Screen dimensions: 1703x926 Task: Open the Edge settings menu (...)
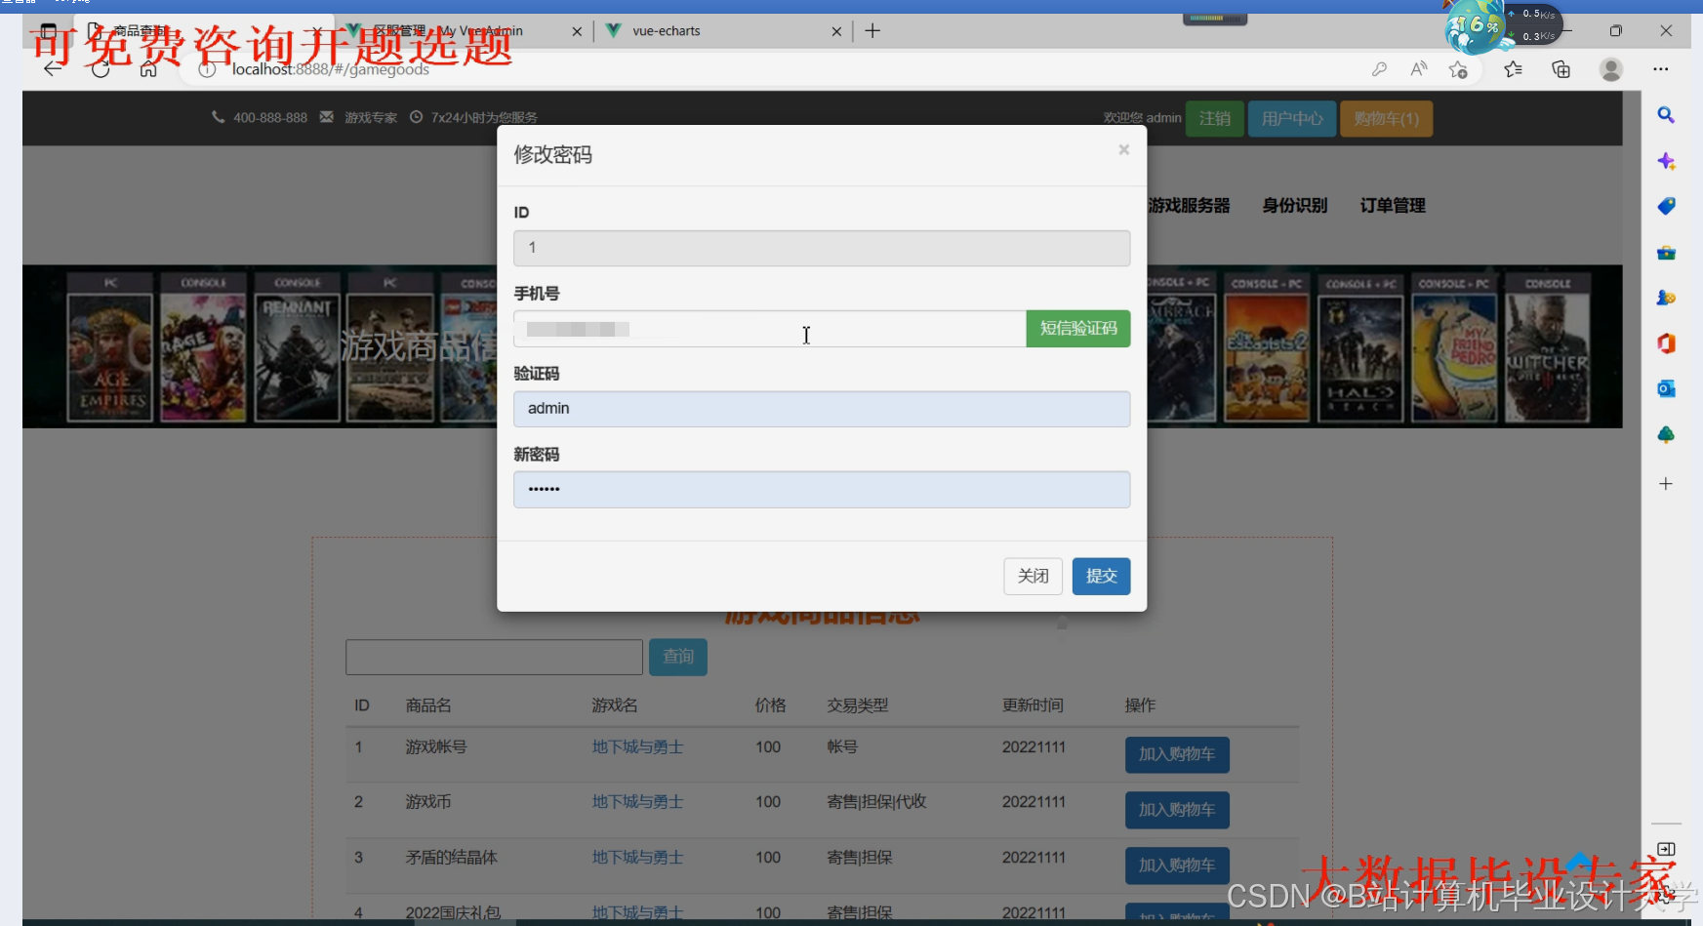pos(1662,69)
